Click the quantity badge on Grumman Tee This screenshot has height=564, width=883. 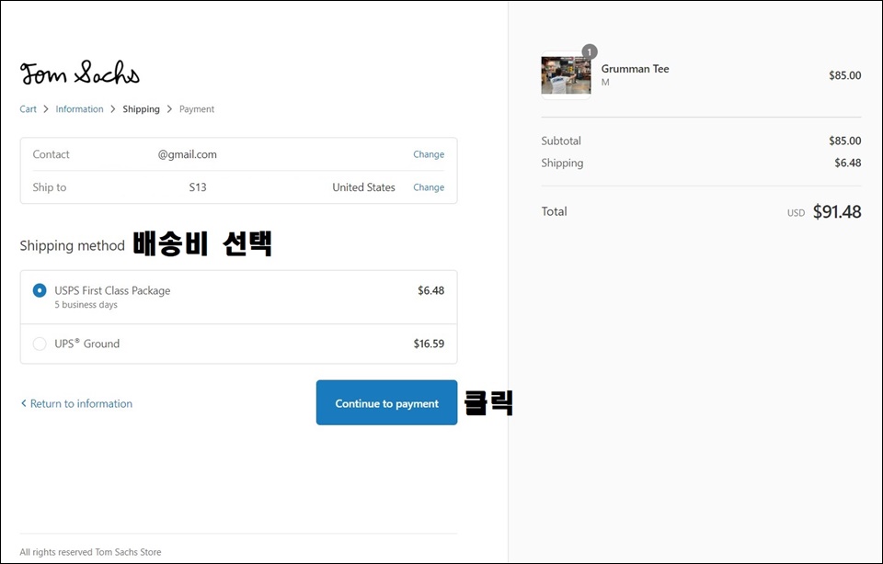590,51
